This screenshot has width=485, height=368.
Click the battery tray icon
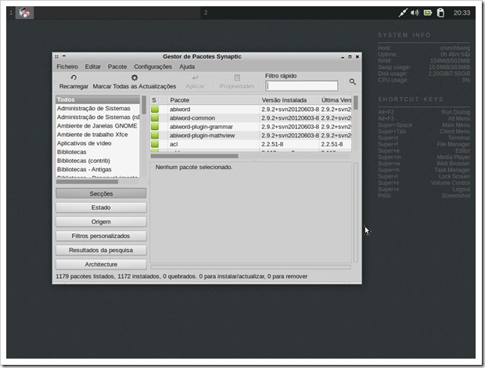(x=428, y=13)
